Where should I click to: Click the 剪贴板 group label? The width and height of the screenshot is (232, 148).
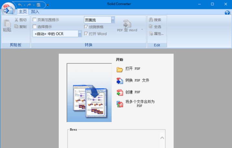click(x=16, y=45)
